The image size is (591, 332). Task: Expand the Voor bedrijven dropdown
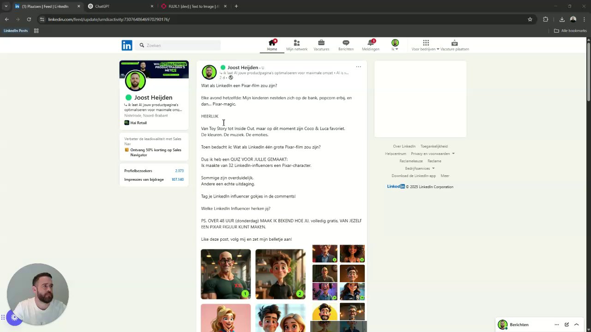pos(425,45)
